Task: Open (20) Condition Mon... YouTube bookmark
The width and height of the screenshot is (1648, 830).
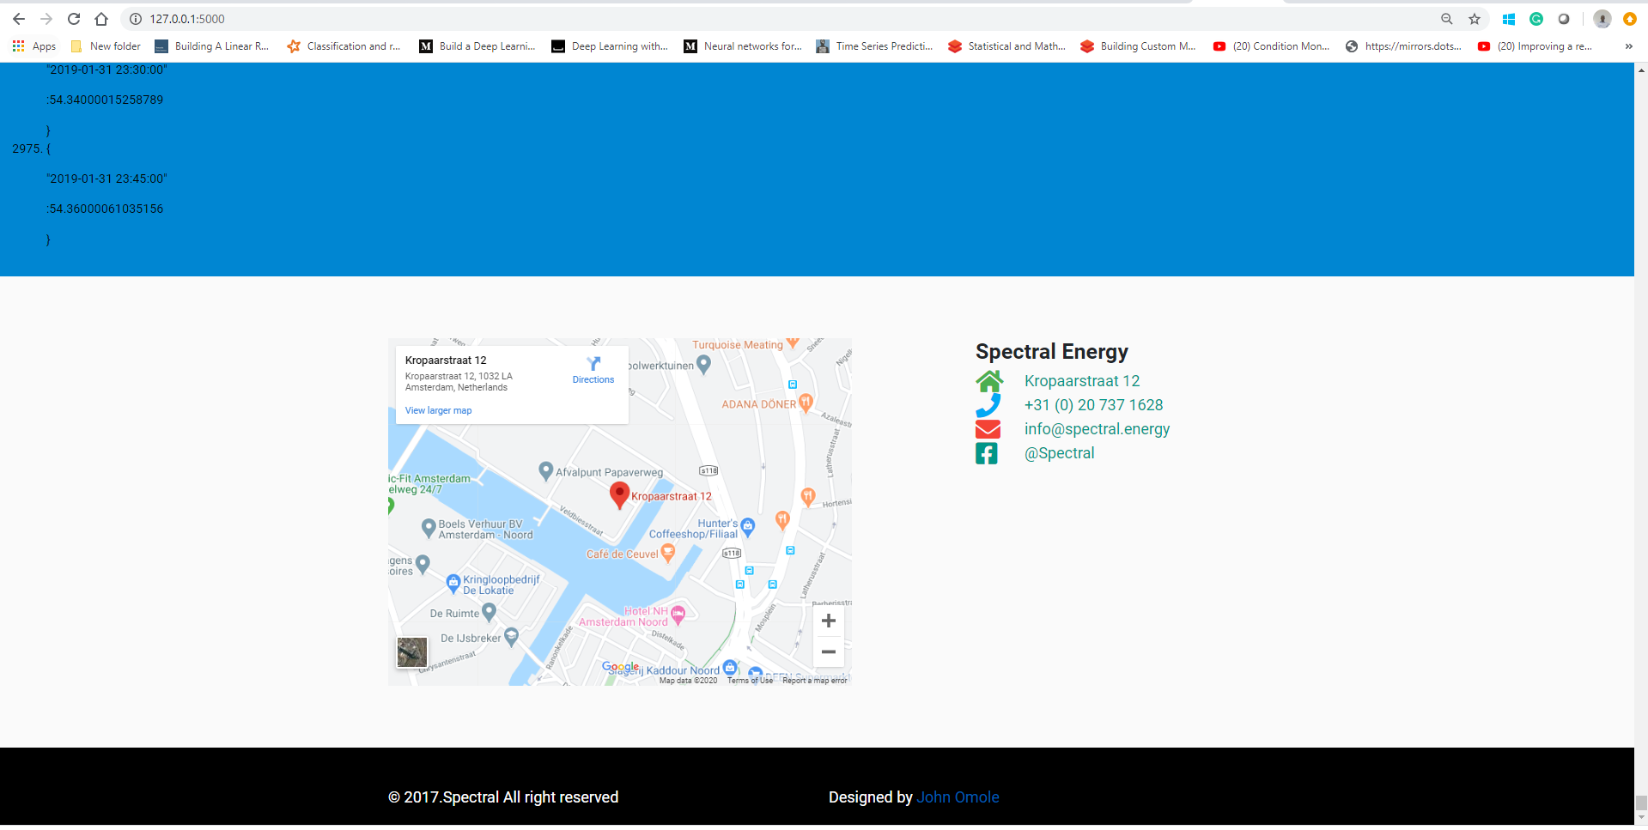Action: tap(1271, 46)
